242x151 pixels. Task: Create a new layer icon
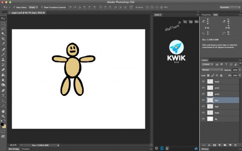(230, 145)
